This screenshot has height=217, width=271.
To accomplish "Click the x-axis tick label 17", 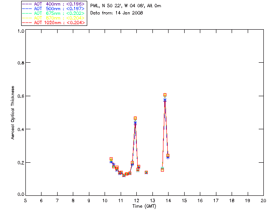I will click(216, 200).
